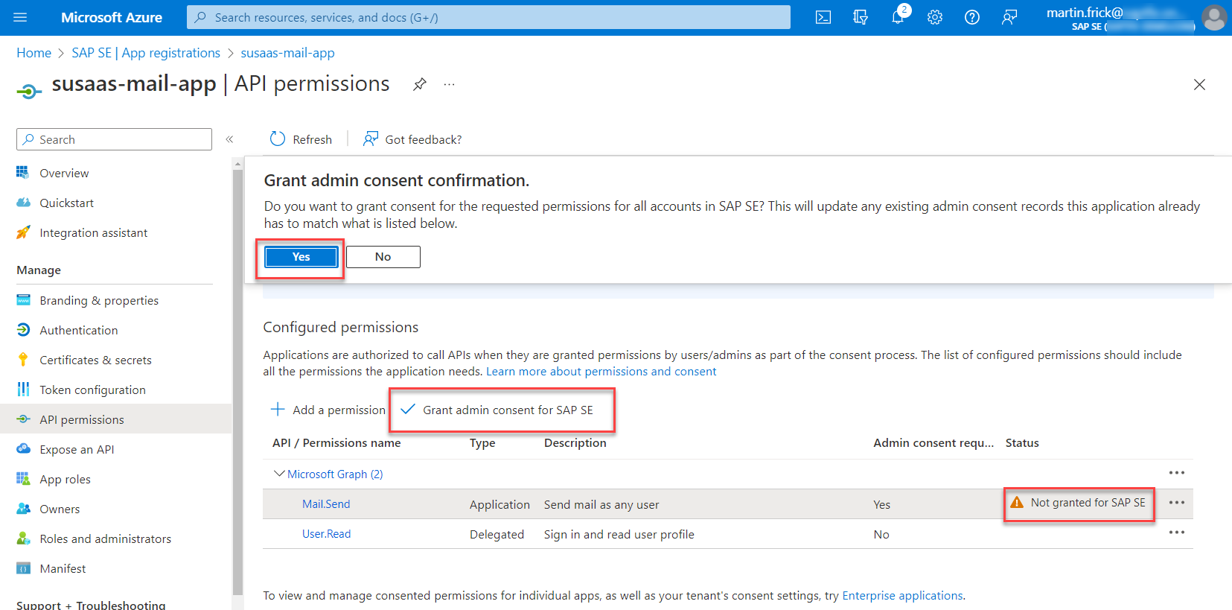This screenshot has width=1232, height=610.
Task: Click the susaas-mail-app breadcrumb
Action: [287, 53]
